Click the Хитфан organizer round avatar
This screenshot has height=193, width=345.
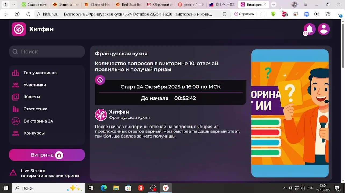click(x=101, y=115)
